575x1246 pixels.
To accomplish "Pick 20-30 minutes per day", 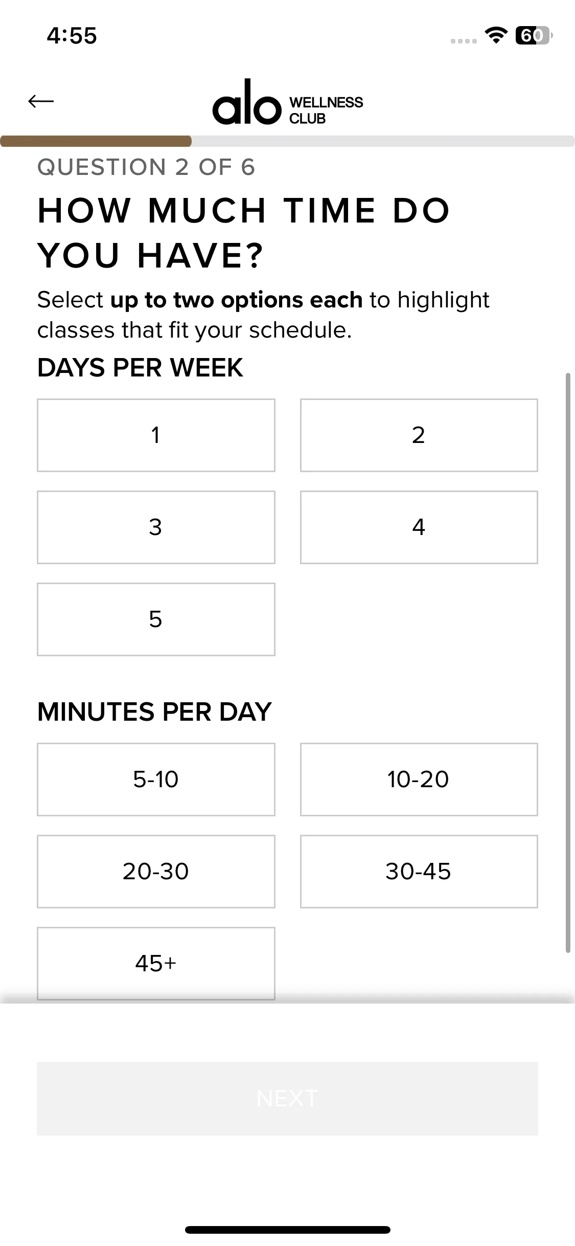I will click(x=156, y=872).
